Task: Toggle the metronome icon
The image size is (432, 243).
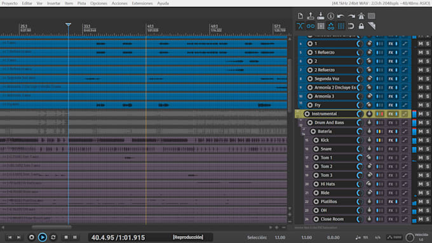Action: (361, 16)
